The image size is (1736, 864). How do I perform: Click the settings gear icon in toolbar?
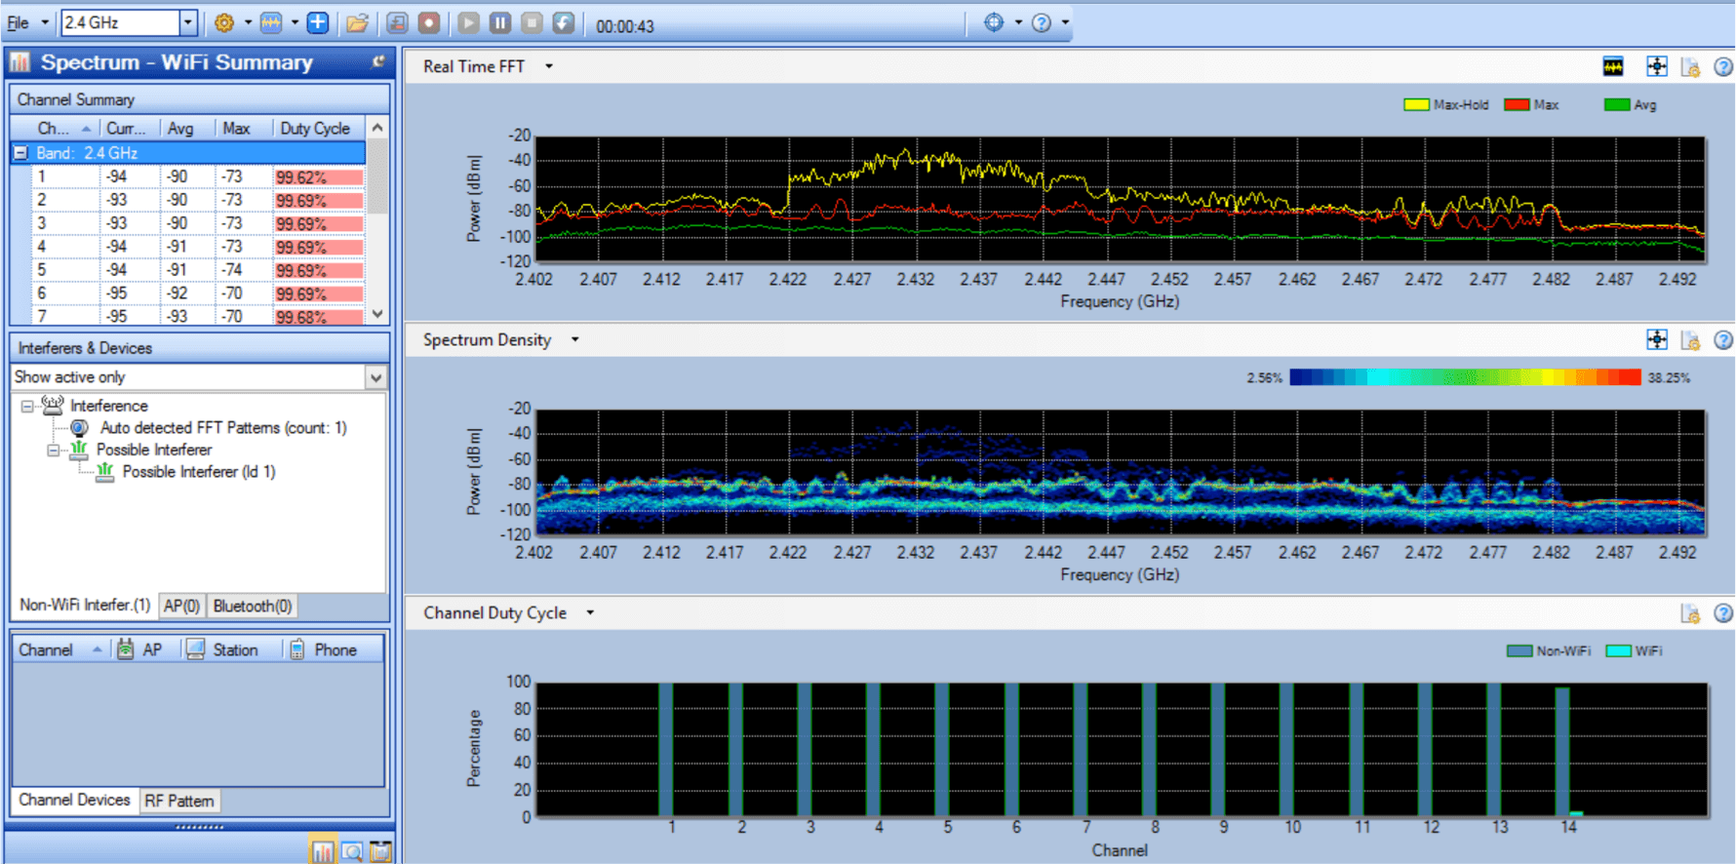(224, 22)
